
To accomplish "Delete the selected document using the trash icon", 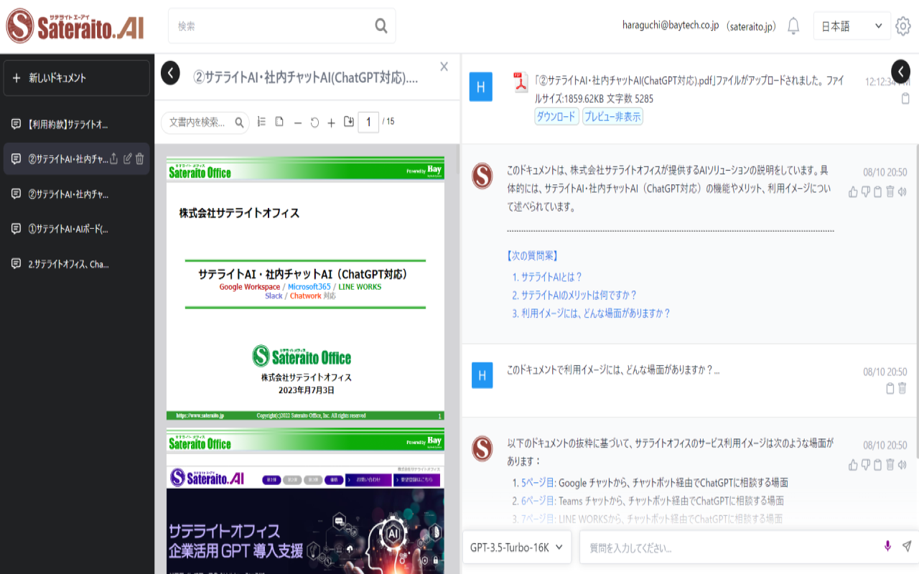I will click(x=141, y=158).
